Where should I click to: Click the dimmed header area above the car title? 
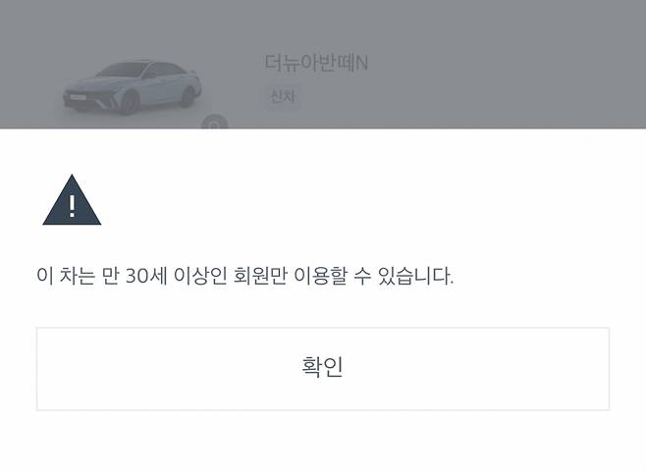(323, 23)
